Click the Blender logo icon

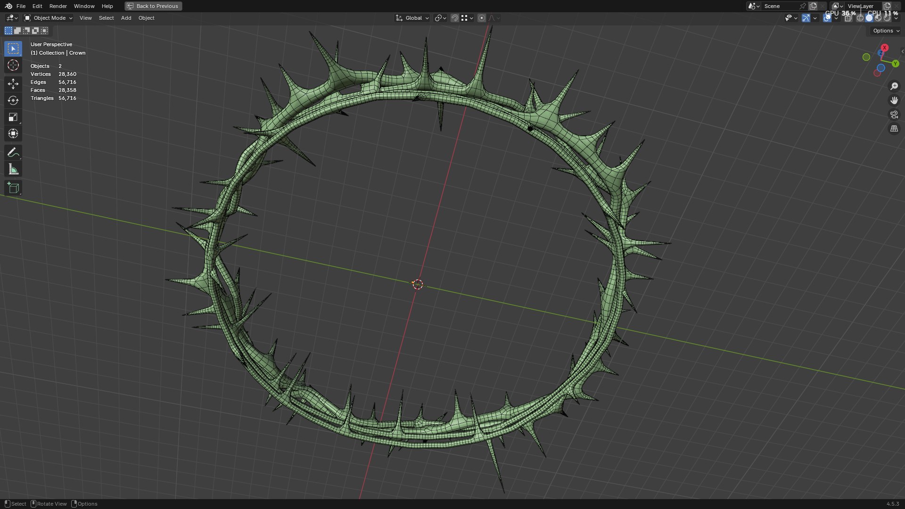(x=8, y=6)
